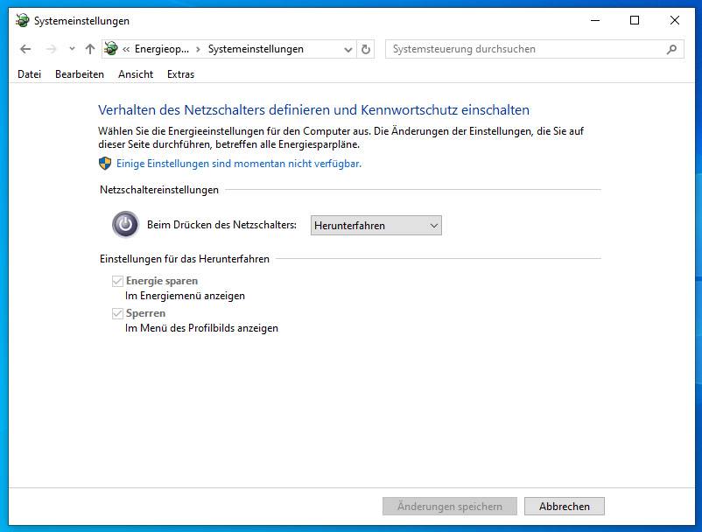The image size is (702, 532).
Task: Click the Energieoptionen breadcrumb segment
Action: 161,49
